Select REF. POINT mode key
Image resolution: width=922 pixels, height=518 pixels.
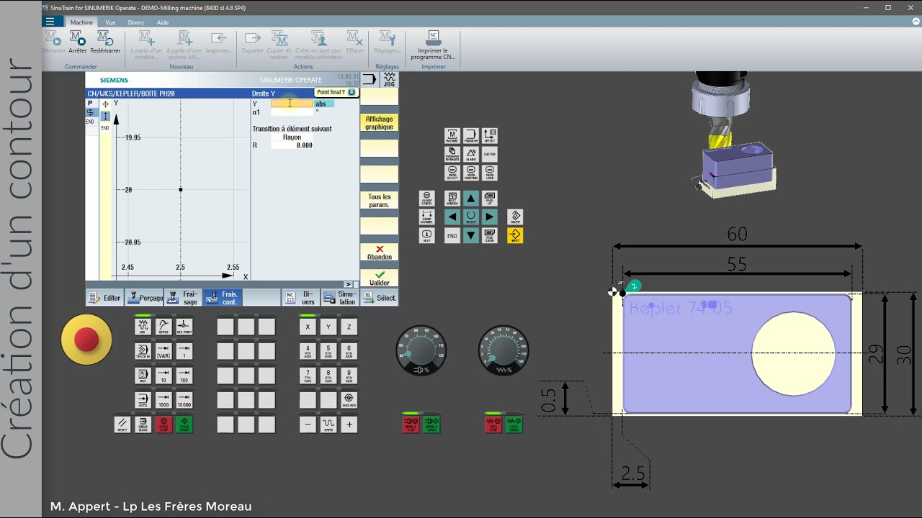[x=184, y=326]
